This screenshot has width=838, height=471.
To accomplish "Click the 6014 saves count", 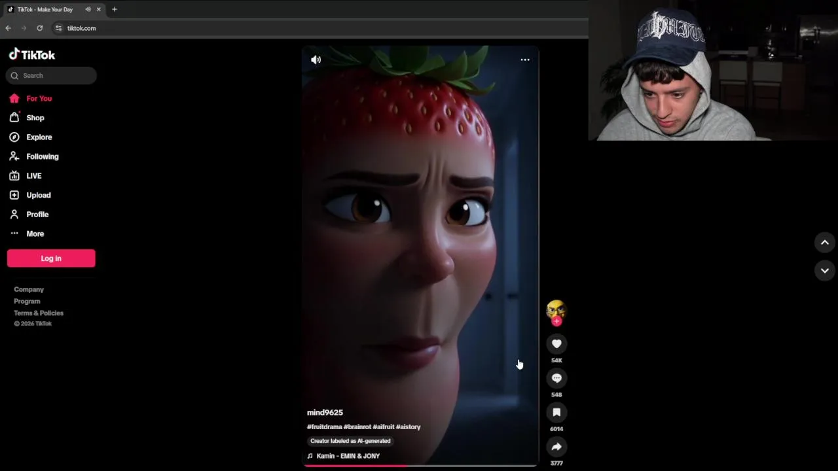I will (x=556, y=429).
